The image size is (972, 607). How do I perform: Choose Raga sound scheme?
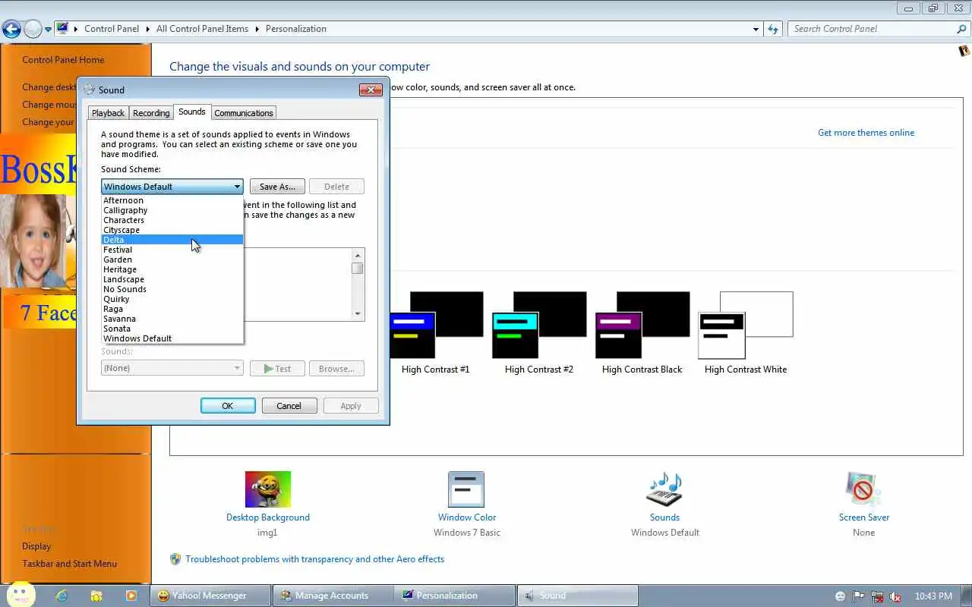(x=172, y=309)
